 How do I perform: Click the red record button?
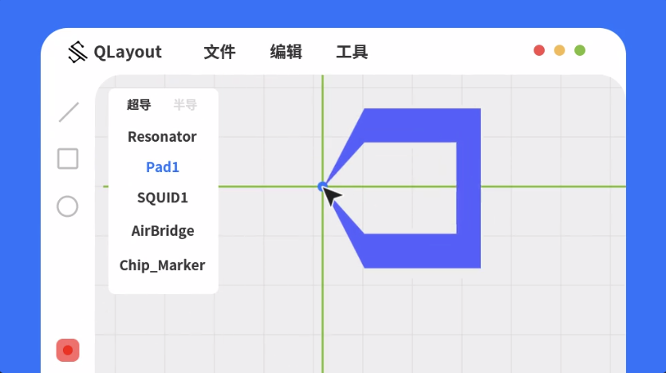pos(68,350)
